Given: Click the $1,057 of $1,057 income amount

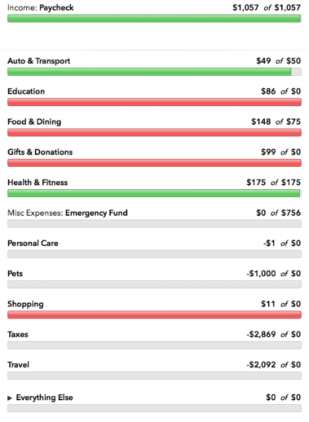Looking at the screenshot, I should pyautogui.click(x=267, y=7).
